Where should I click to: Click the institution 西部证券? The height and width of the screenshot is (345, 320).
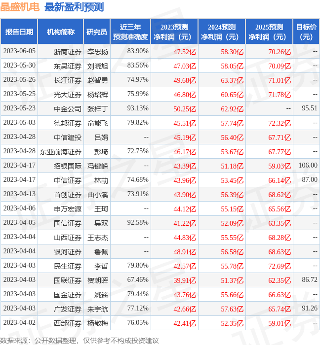pos(68,324)
